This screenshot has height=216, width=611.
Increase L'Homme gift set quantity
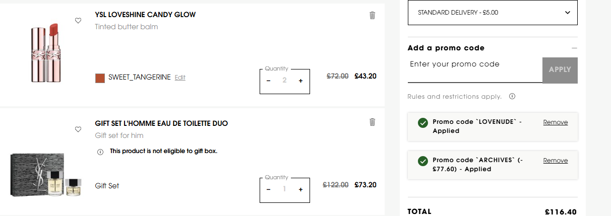click(301, 189)
